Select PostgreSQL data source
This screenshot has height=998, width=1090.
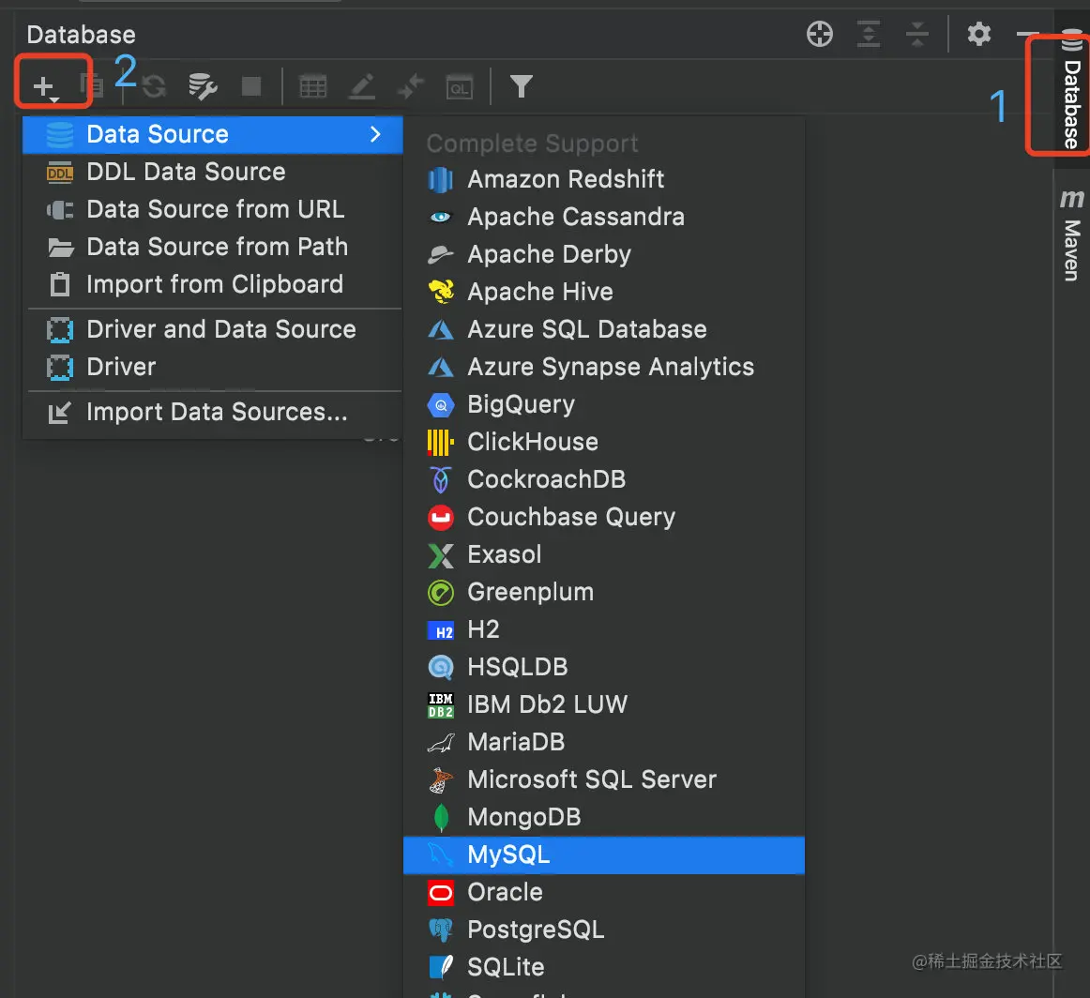pos(604,930)
